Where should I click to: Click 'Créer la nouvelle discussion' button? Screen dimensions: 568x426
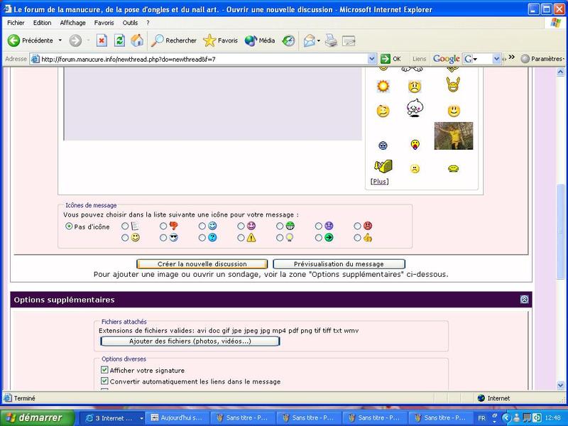pos(202,264)
